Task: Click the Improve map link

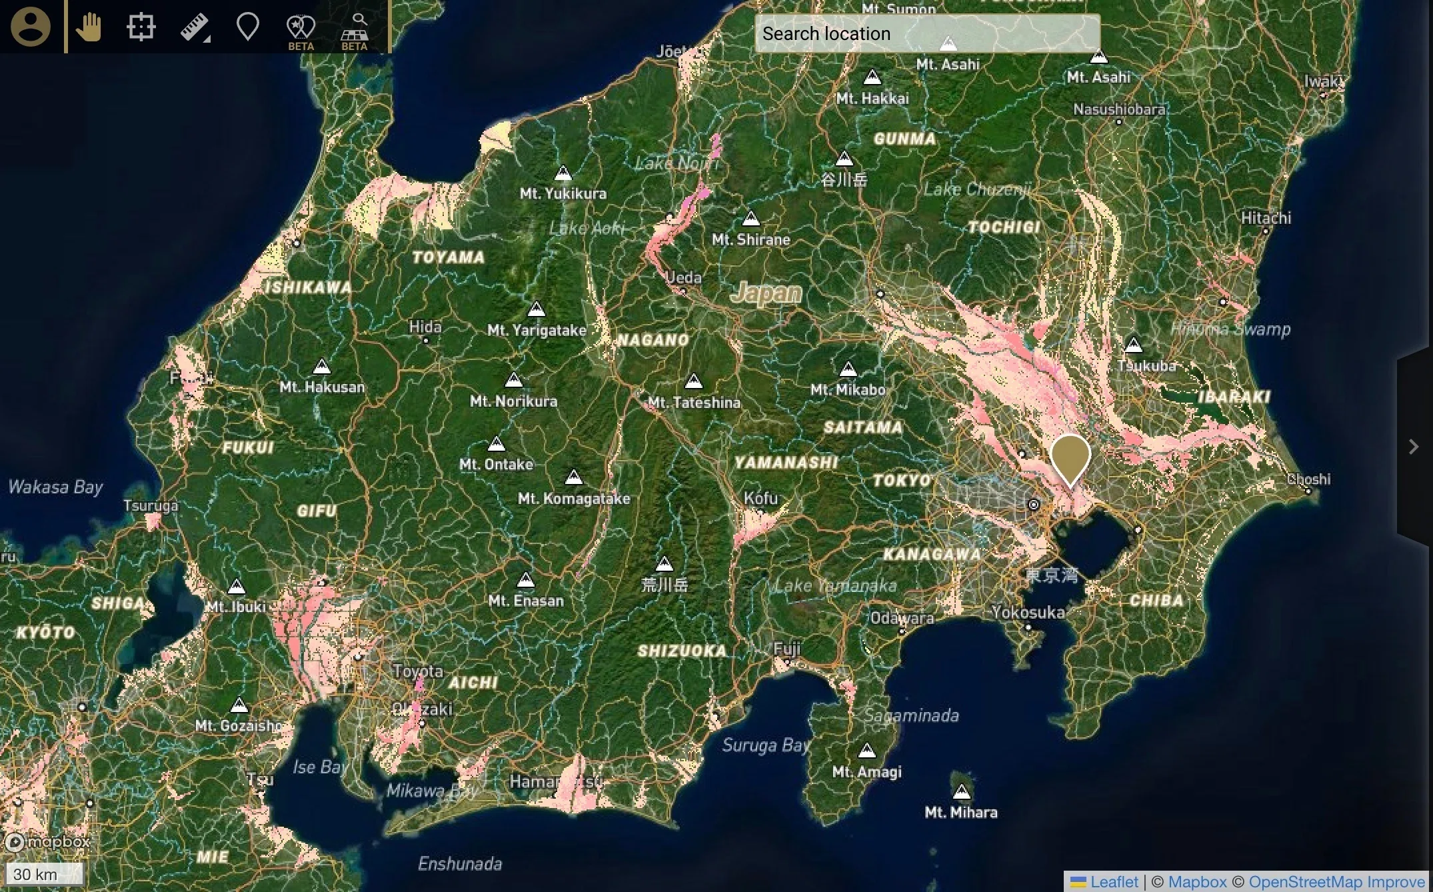Action: [1396, 881]
